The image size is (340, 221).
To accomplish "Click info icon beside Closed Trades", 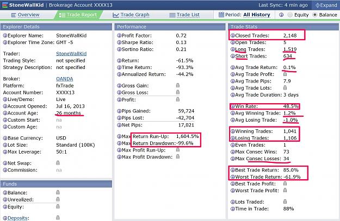I will (233, 35).
